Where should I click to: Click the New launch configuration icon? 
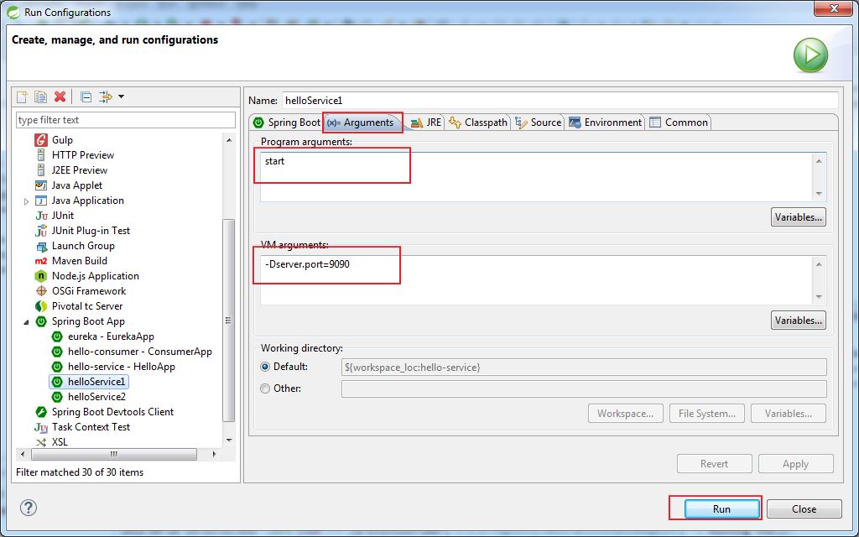22,97
